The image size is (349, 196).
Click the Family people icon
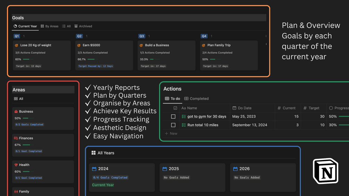[16, 191]
